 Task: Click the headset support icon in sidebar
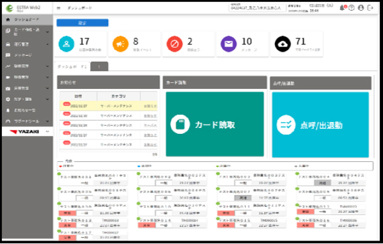[8, 121]
